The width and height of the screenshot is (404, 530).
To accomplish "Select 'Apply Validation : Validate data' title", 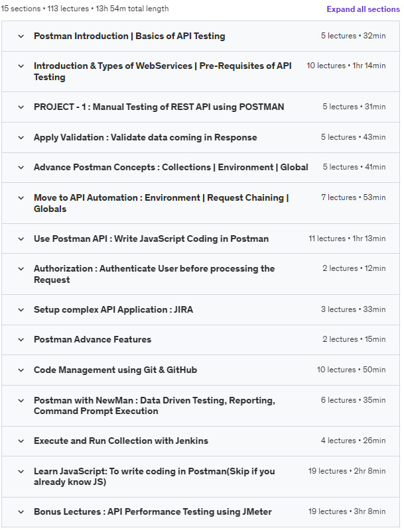I will tap(145, 137).
